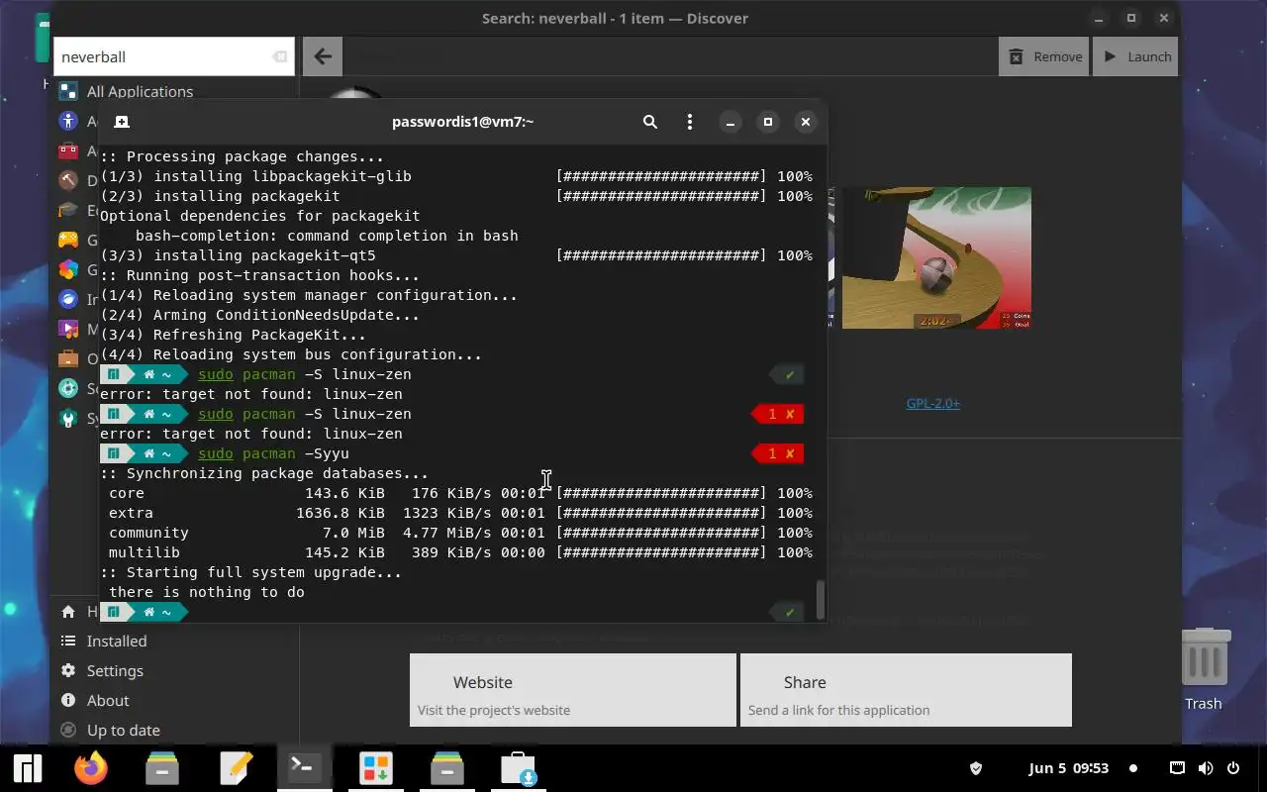Click the Remove button for neverball
This screenshot has width=1267, height=792.
(1044, 56)
